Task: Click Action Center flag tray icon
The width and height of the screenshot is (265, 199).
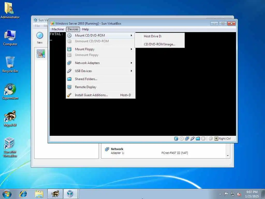Action: coord(226,194)
